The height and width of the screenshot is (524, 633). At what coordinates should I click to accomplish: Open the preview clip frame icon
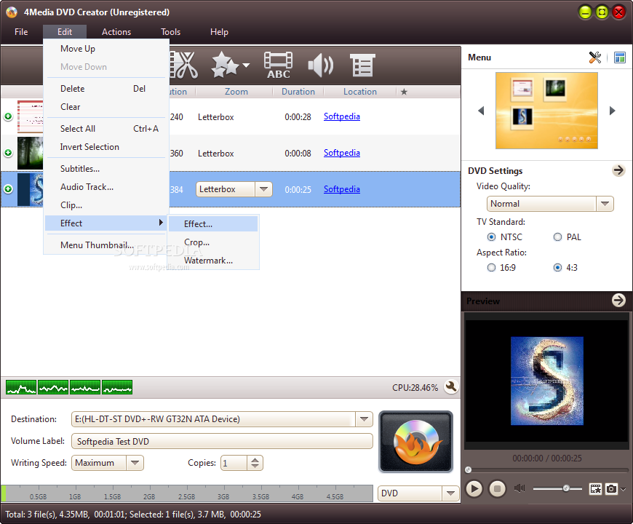[595, 489]
